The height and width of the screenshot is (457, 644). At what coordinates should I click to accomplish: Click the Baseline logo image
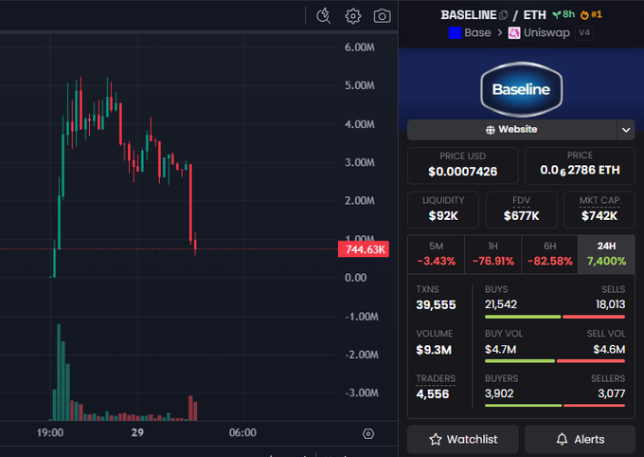521,89
